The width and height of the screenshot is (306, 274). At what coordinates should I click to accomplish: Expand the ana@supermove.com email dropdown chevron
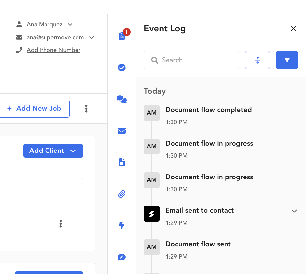point(92,38)
